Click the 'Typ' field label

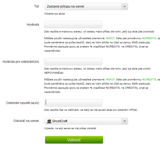[x=36, y=6]
